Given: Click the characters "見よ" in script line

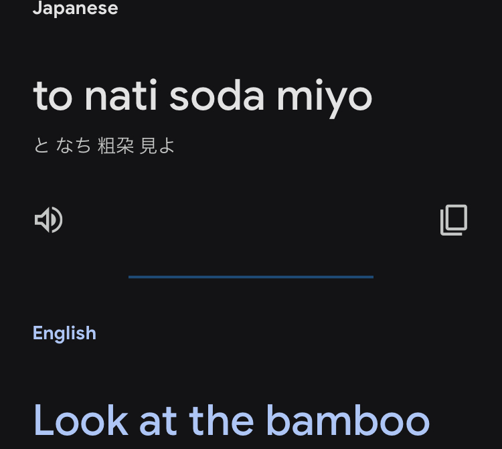Looking at the screenshot, I should [157, 146].
